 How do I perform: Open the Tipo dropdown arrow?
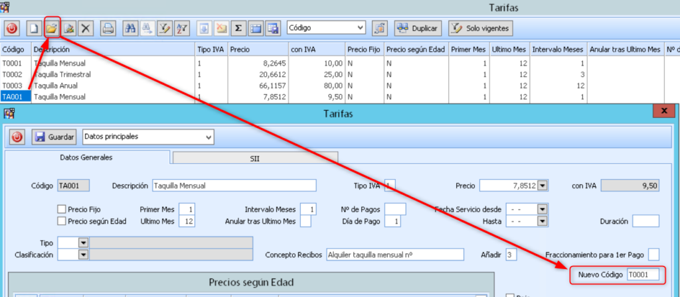(x=83, y=243)
